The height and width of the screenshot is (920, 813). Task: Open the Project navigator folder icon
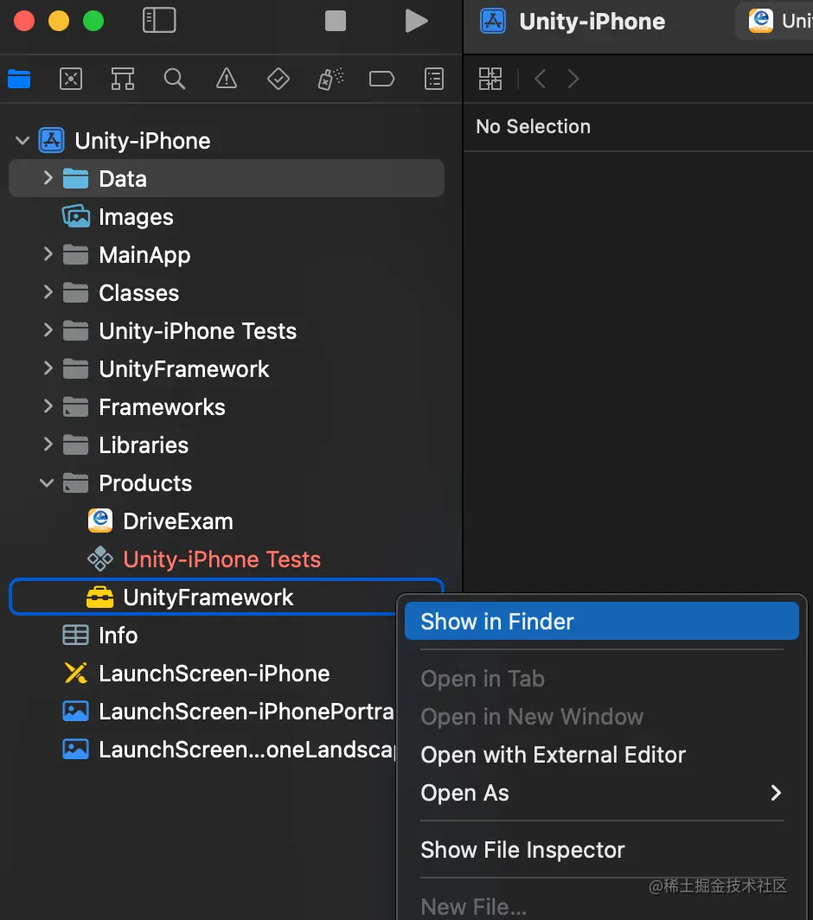pos(19,79)
